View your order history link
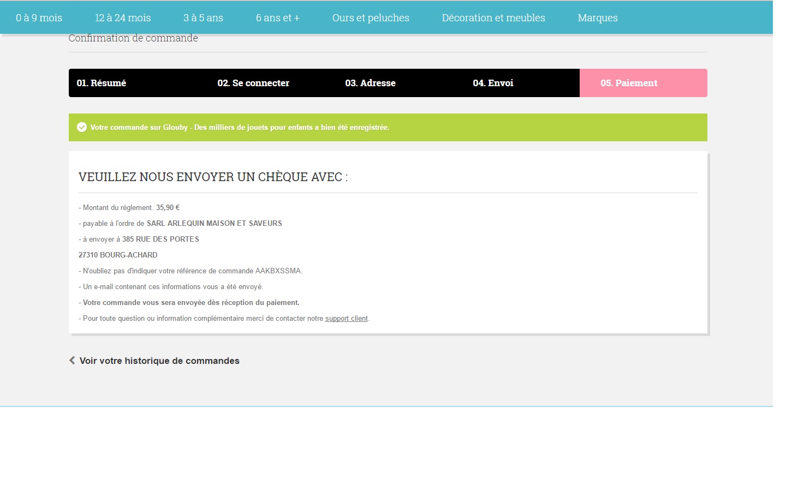Image resolution: width=786 pixels, height=491 pixels. point(159,361)
